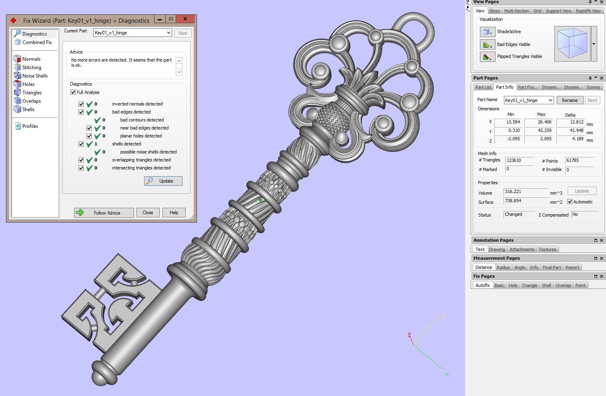Toggle the inverted normals detection checkbox

81,104
